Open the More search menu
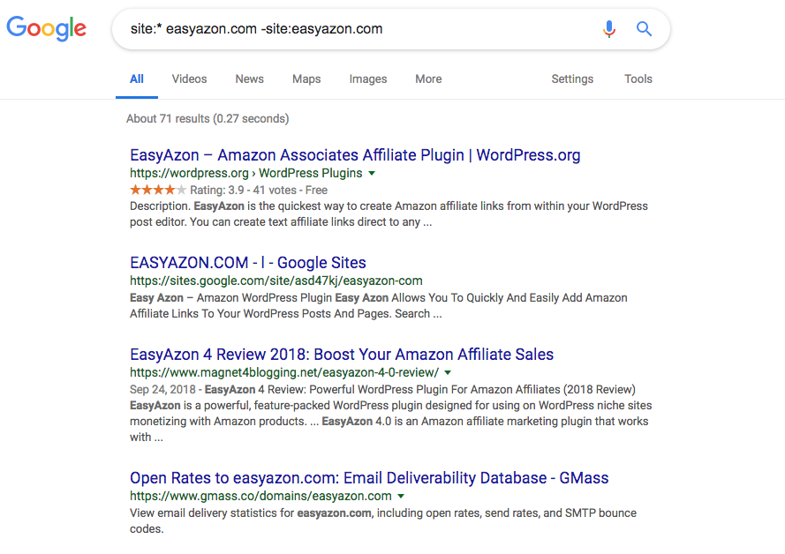 tap(428, 79)
